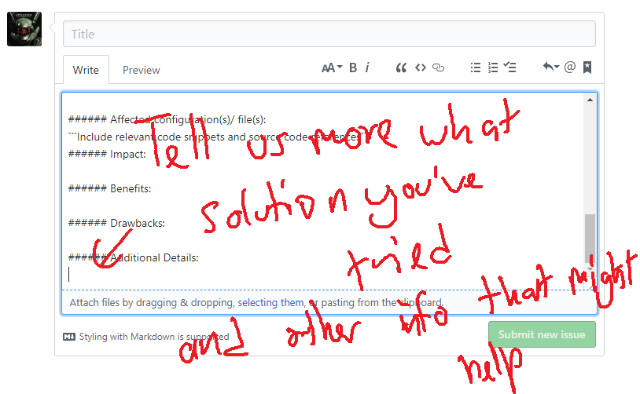Place cursor on empty line below Additional Details

[322, 275]
